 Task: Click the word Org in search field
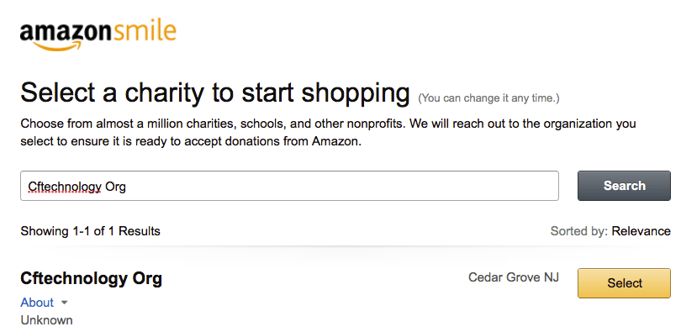115,187
